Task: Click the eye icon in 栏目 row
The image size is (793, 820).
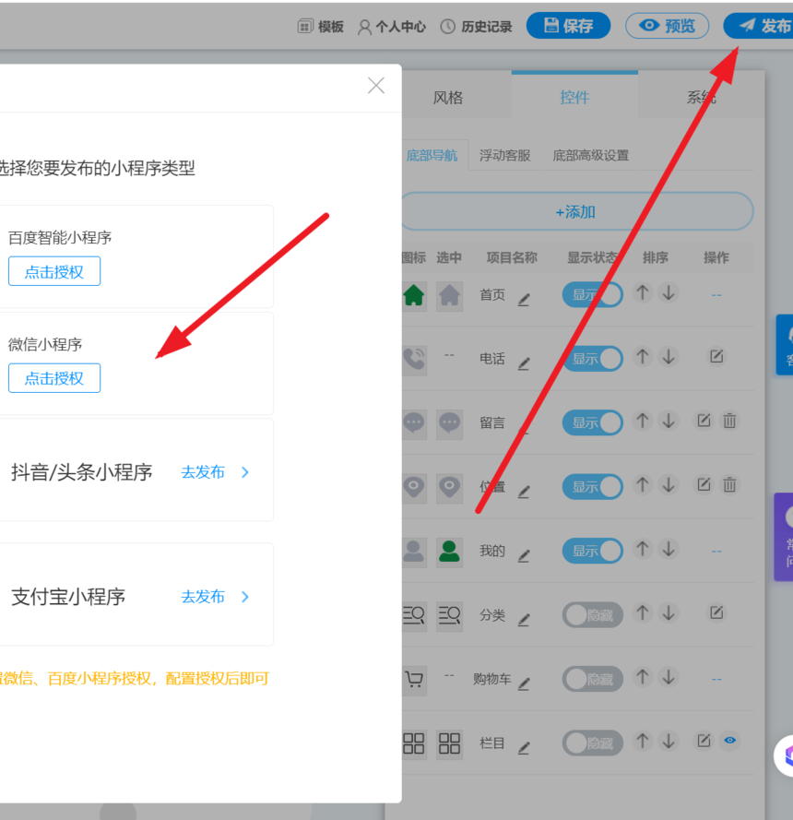Action: click(729, 741)
